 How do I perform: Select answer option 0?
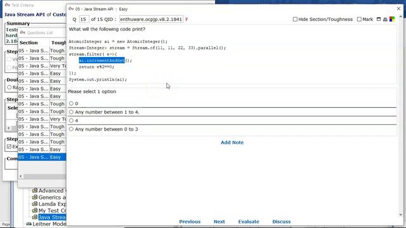click(71, 103)
